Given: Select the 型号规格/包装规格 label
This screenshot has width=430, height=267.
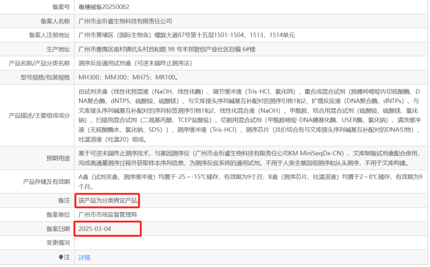Looking at the screenshot, I should tap(45, 77).
